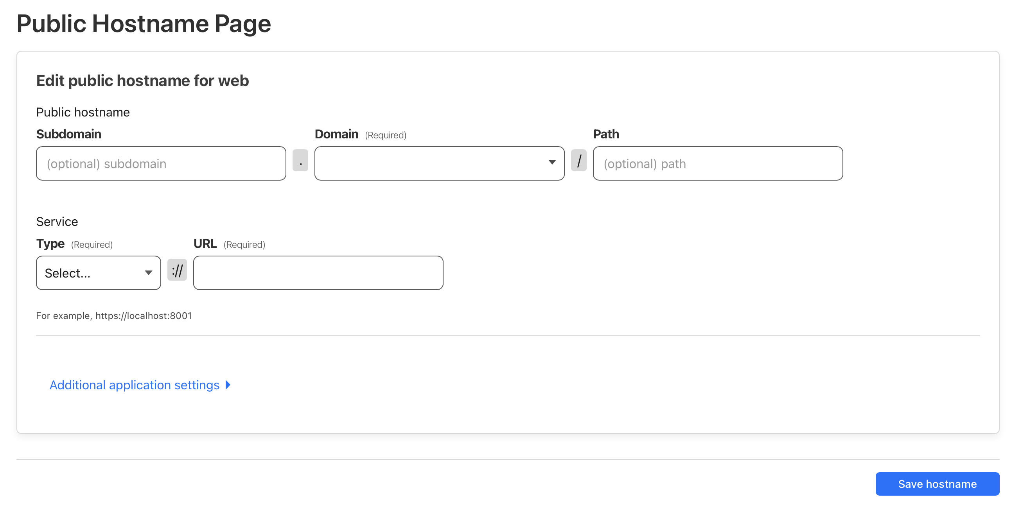Focus the optional subdomain input

[x=161, y=163]
